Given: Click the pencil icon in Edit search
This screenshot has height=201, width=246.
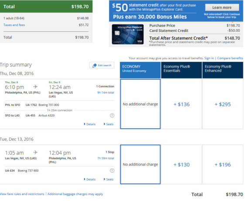Looking at the screenshot, I should tap(95, 65).
